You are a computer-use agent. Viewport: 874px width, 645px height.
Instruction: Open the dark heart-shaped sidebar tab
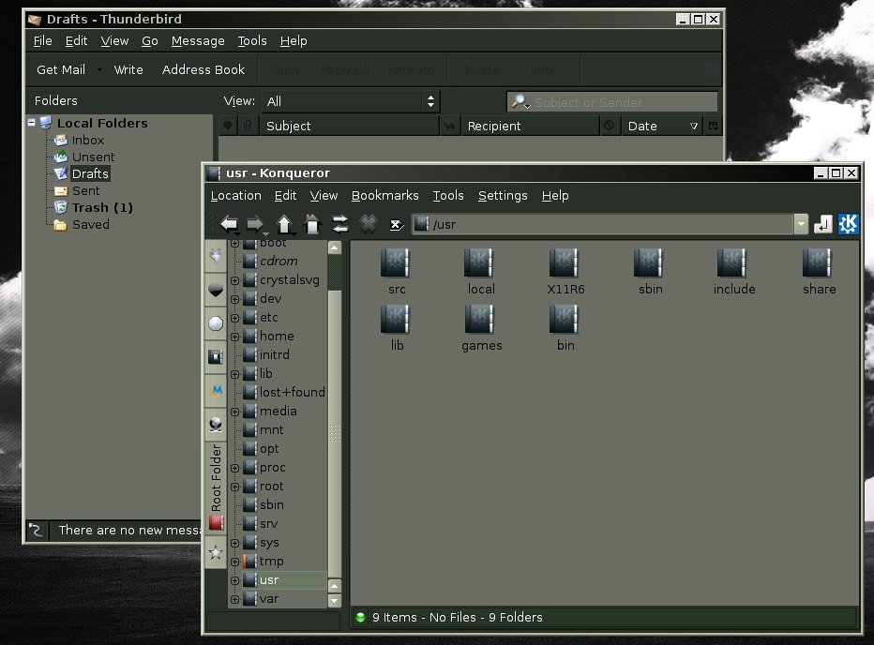(216, 290)
